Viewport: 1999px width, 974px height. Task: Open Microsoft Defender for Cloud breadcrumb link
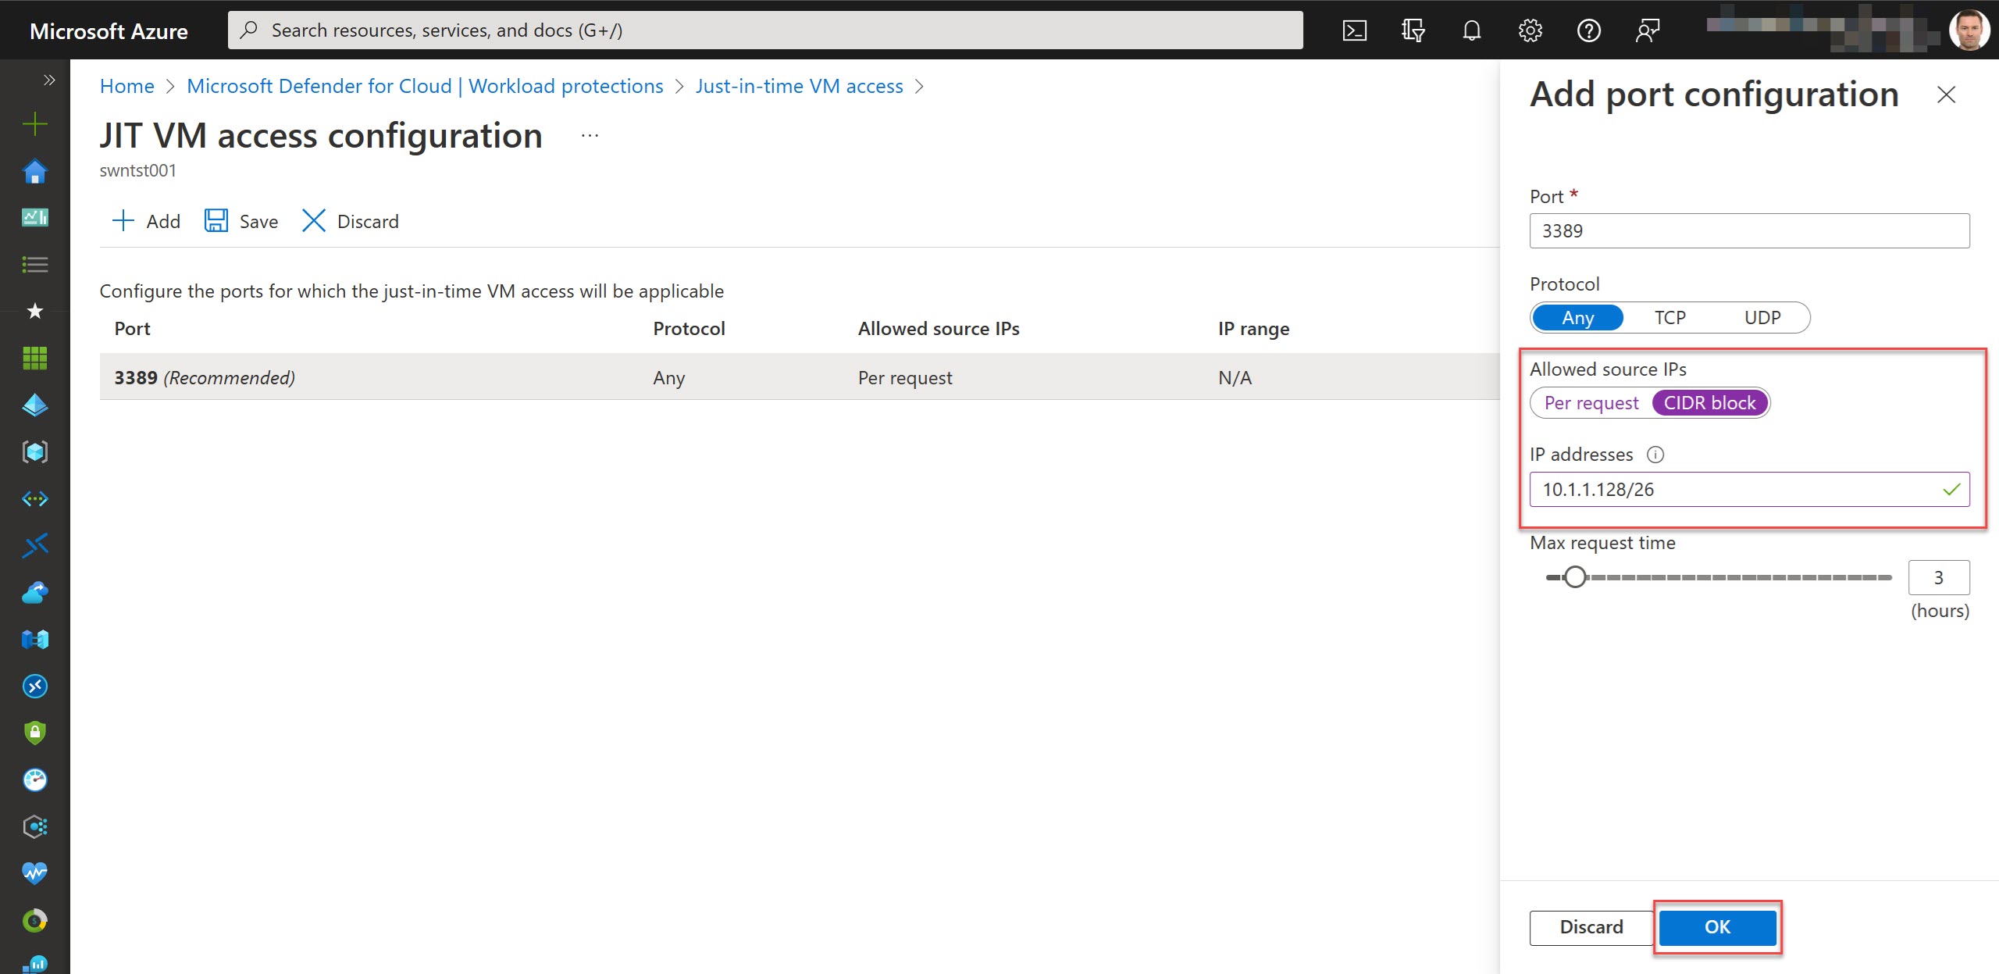[424, 86]
